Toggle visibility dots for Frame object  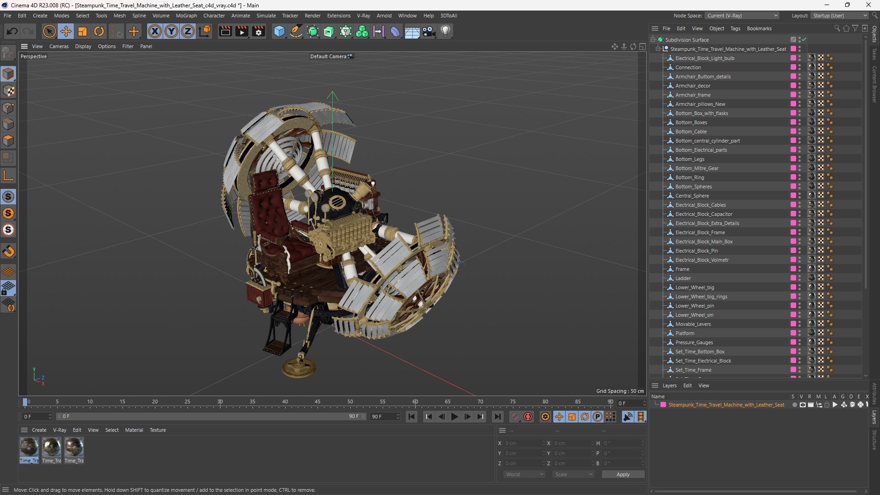point(800,269)
